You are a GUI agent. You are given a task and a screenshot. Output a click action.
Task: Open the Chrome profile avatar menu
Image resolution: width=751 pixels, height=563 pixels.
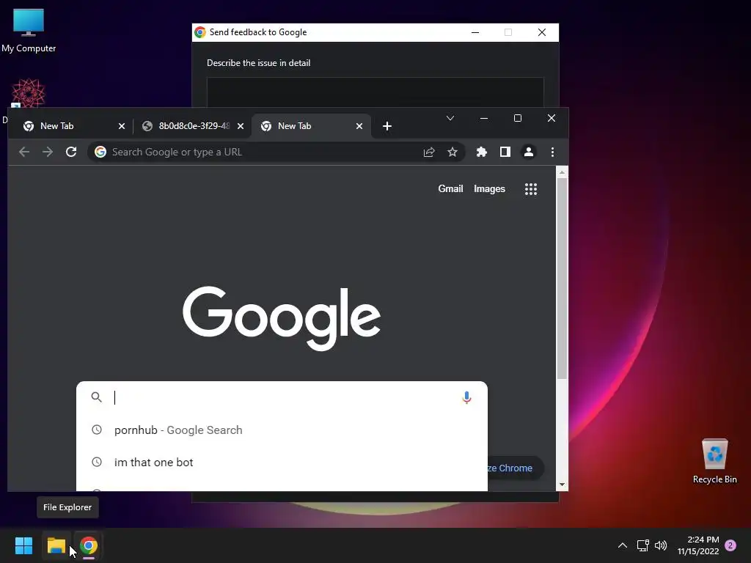(x=529, y=152)
